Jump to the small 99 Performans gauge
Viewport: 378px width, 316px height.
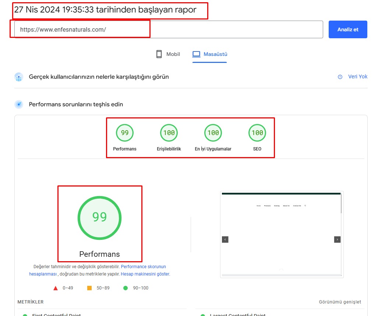coord(125,133)
